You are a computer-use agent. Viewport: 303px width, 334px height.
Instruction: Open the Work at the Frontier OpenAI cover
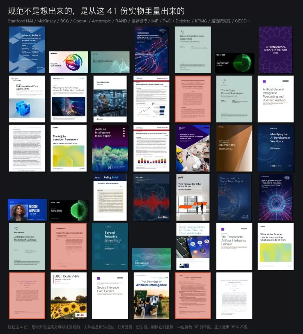pos(276,247)
